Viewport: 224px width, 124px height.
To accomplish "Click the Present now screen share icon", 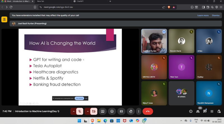I will [x=102, y=111].
